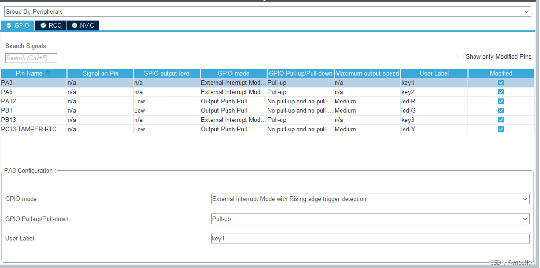Click the Modified column header

(x=501, y=73)
